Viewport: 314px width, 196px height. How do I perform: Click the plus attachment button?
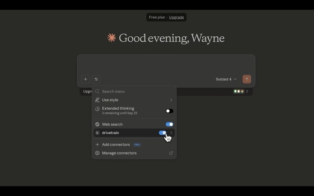85,79
